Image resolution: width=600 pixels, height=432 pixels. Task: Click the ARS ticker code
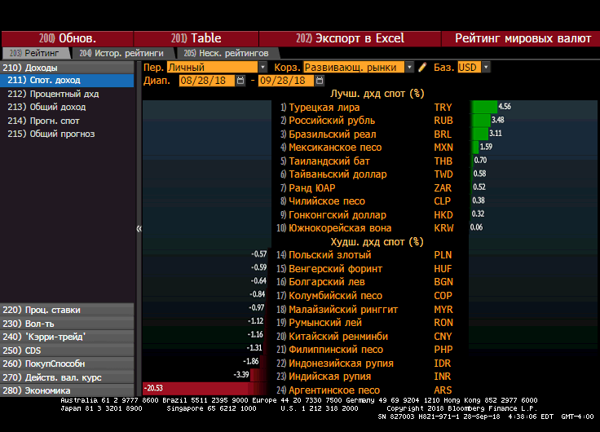(443, 390)
